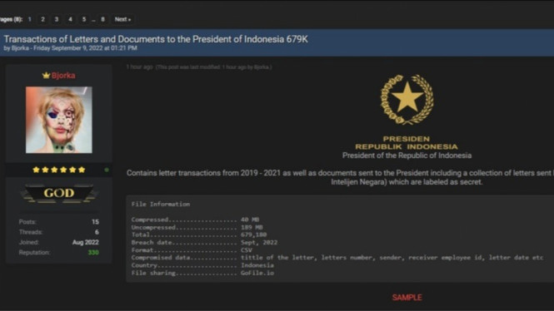The height and width of the screenshot is (311, 554).
Task: Open thread page 5
Action: [x=84, y=19]
